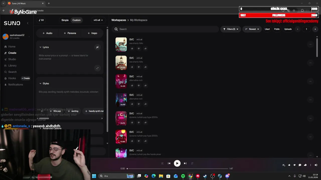Viewport: 321px width, 180px height.
Task: Open the playback queue icon
Action: coord(284,165)
